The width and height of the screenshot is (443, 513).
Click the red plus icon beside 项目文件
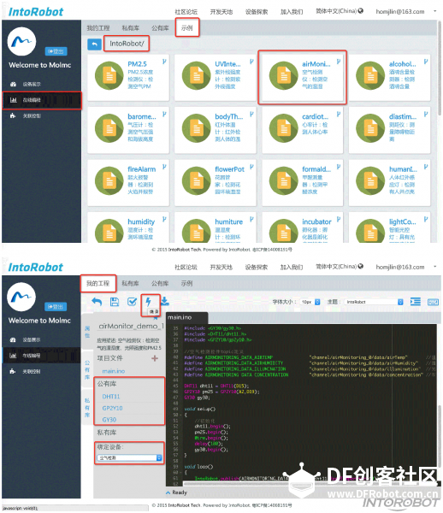[x=155, y=358]
